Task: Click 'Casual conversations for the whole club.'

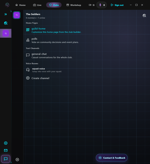Action: [x=52, y=57]
